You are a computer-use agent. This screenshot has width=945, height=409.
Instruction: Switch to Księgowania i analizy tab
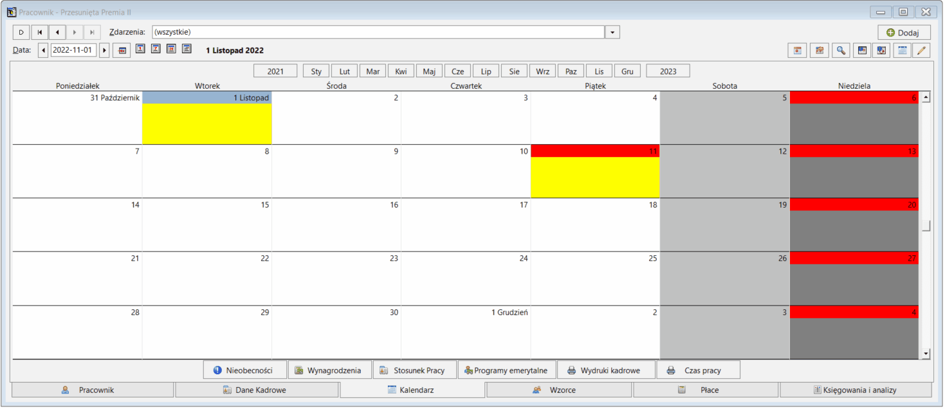pyautogui.click(x=856, y=390)
